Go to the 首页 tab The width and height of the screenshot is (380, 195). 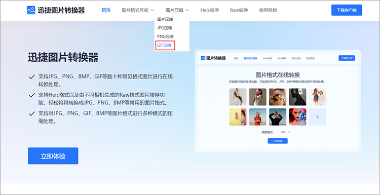coord(106,10)
